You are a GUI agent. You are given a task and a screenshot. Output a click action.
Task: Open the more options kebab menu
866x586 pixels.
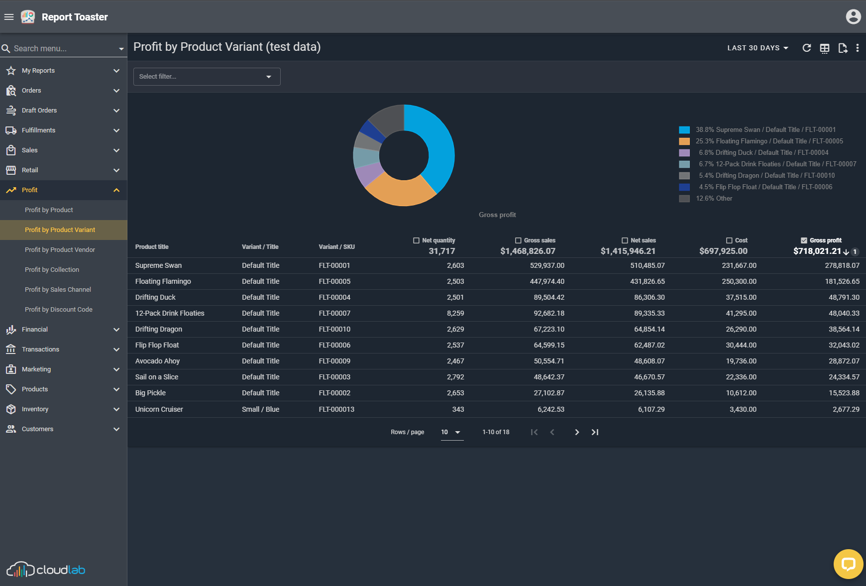pos(857,48)
